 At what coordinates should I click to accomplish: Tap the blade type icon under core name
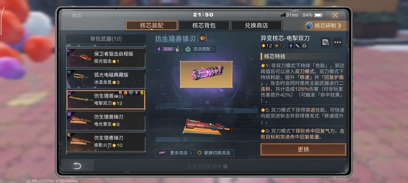click(297, 46)
